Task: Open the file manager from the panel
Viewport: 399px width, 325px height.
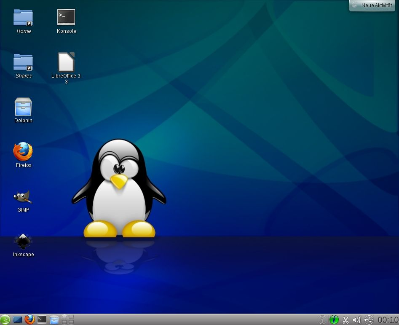Action: tap(54, 320)
